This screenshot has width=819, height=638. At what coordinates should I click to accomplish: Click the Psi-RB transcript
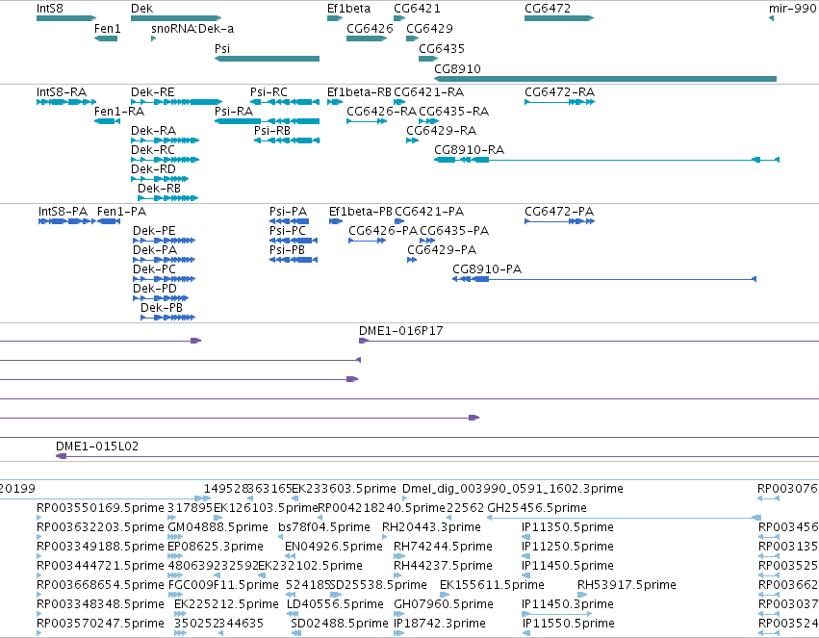[287, 140]
